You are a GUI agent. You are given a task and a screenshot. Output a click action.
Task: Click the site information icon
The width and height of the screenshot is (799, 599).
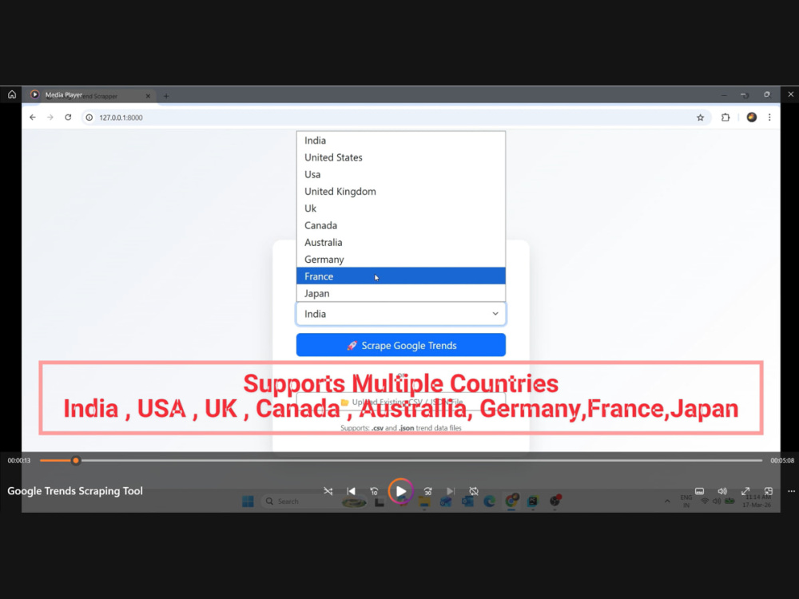[x=89, y=117]
